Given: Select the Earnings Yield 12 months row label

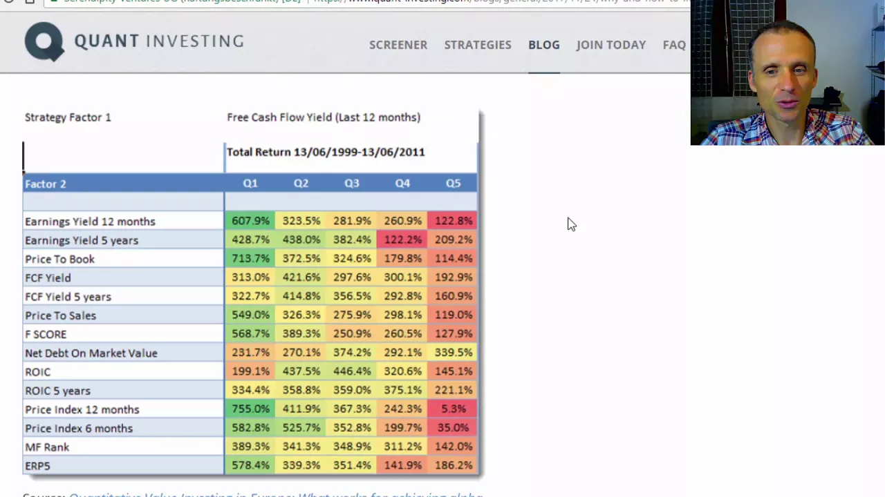Looking at the screenshot, I should (90, 222).
